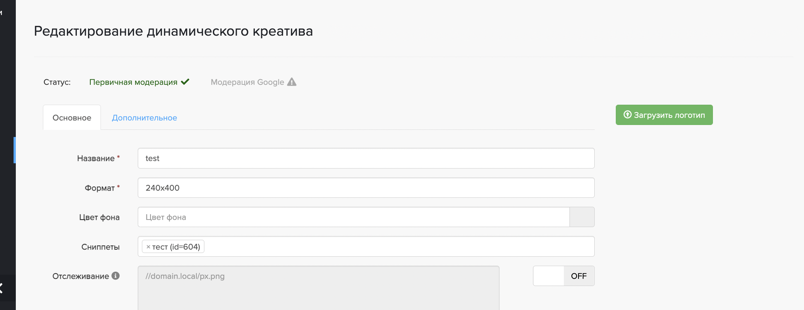
Task: Switch to the Дополнительное tab
Action: click(x=145, y=118)
